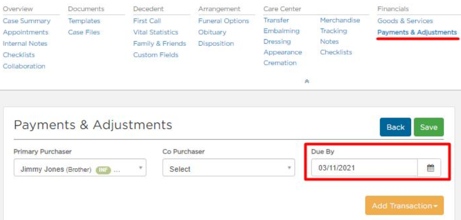Viewport: 461px width, 220px height.
Task: Open the Case Summary page
Action: [27, 21]
